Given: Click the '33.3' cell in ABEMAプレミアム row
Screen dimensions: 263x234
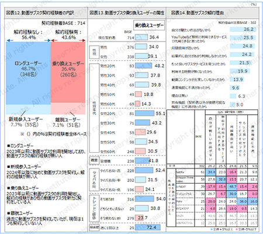Looking at the screenshot, I should [x=243, y=223].
